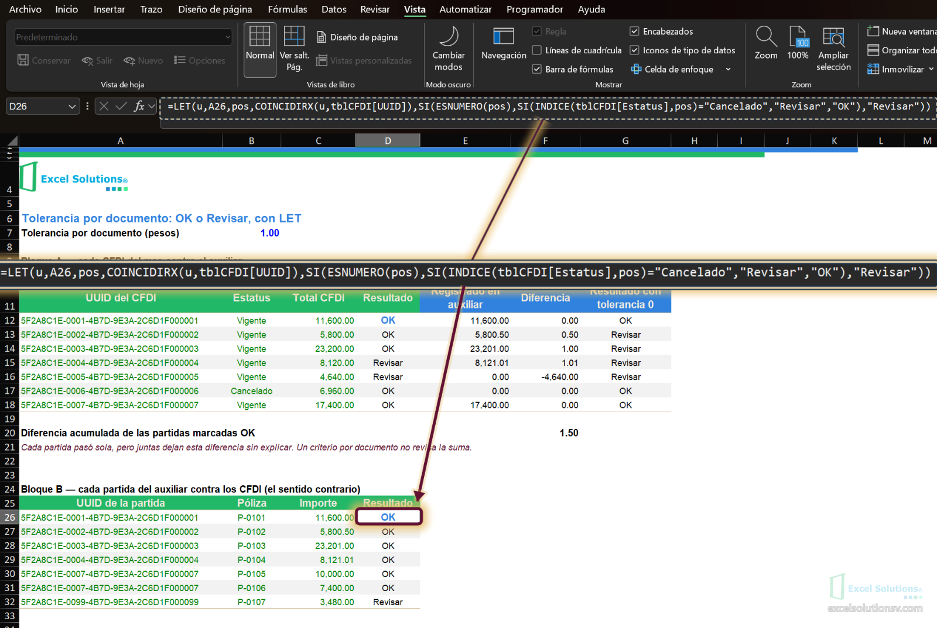Click the Cancelado status cell
This screenshot has height=628, width=937.
pyautogui.click(x=251, y=391)
